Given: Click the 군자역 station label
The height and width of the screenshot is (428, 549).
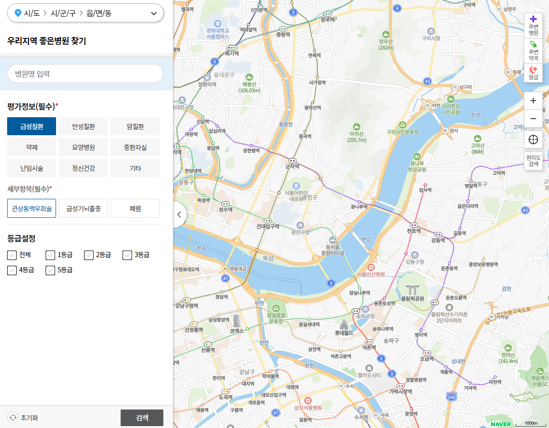Looking at the screenshot, I should tap(292, 167).
